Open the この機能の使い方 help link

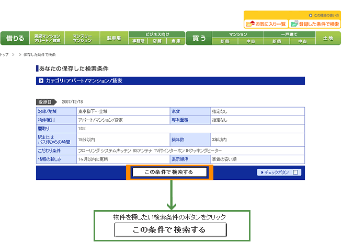click(x=324, y=16)
